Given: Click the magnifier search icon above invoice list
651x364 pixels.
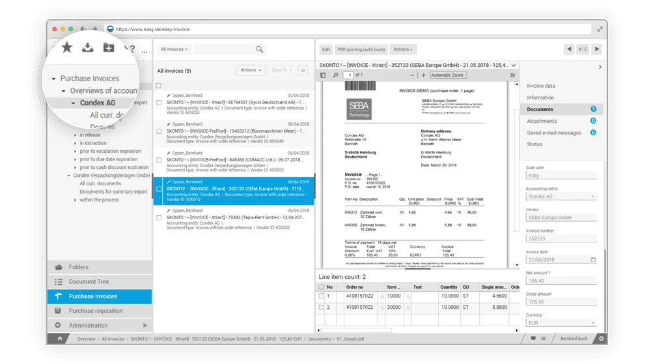Looking at the screenshot, I should (260, 49).
